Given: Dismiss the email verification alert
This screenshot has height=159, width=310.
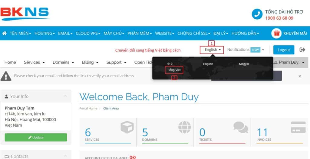Looking at the screenshot, I should coord(300,76).
